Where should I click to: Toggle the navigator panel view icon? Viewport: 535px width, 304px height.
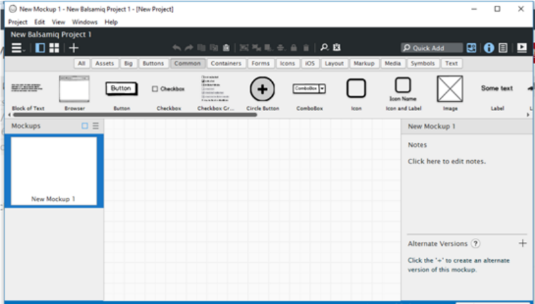click(x=40, y=48)
